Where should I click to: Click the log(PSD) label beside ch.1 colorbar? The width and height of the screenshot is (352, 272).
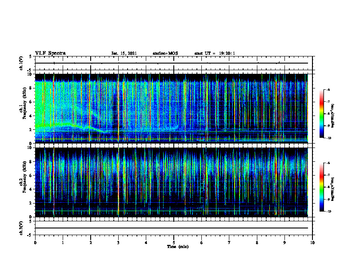(x=333, y=116)
